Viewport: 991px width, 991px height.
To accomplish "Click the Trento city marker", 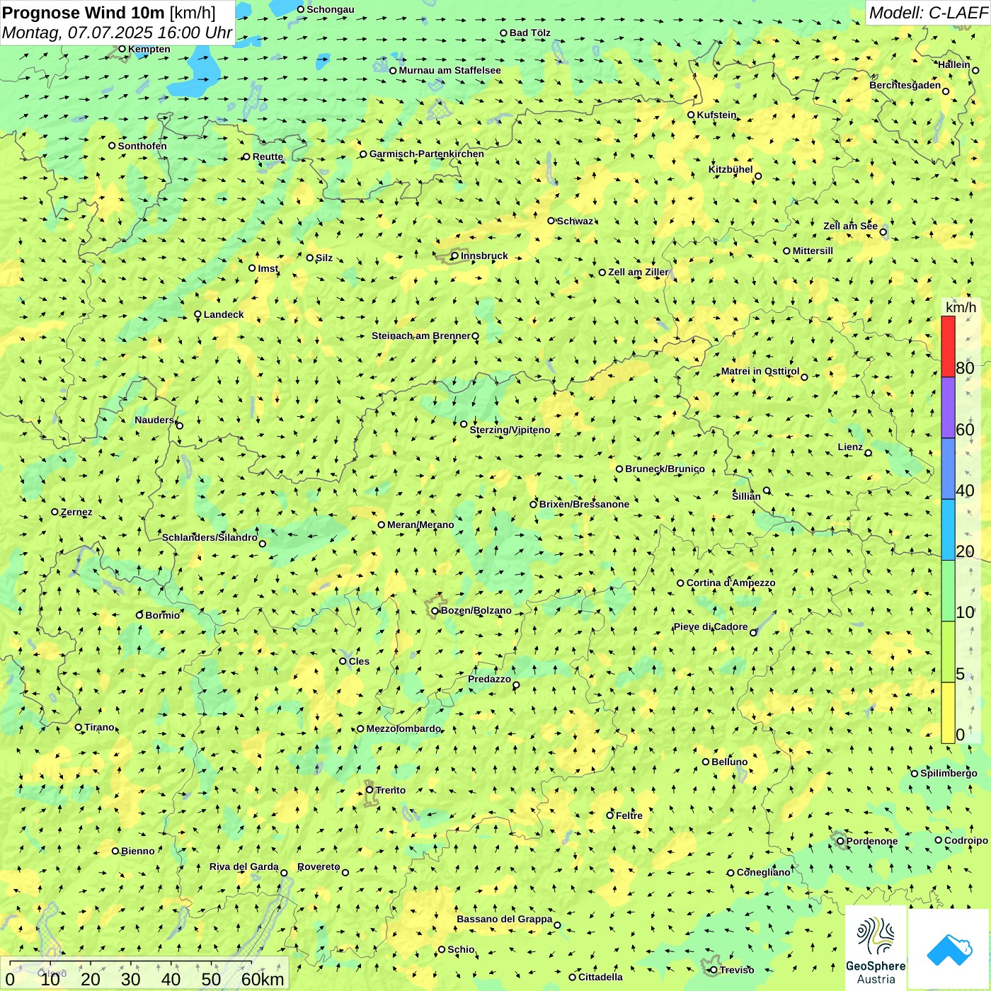I will (370, 790).
